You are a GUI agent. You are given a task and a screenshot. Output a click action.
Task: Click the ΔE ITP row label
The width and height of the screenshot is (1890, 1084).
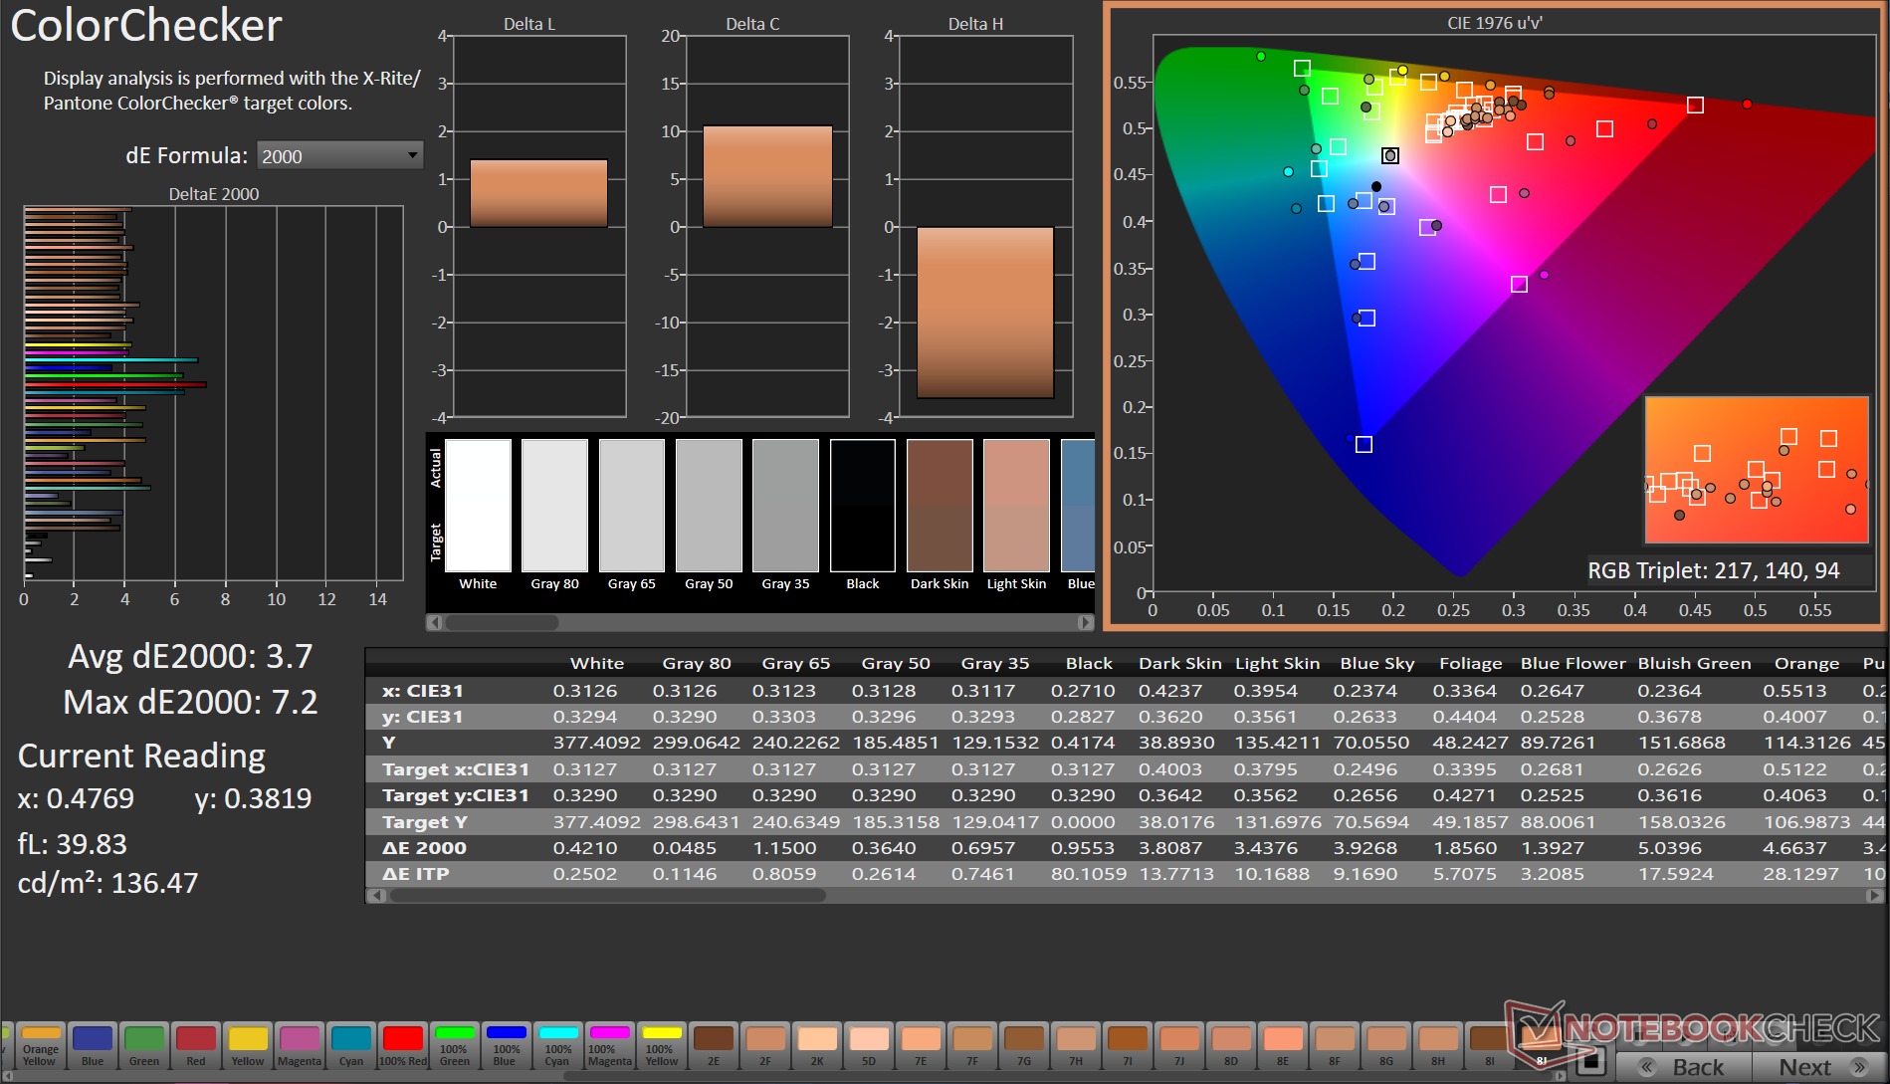coord(415,874)
